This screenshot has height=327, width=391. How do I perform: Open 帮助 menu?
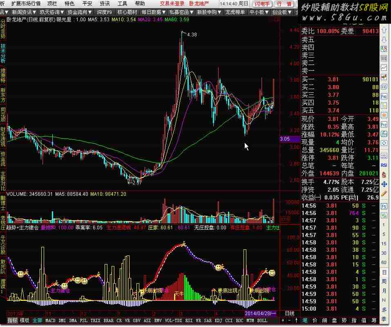140,4
